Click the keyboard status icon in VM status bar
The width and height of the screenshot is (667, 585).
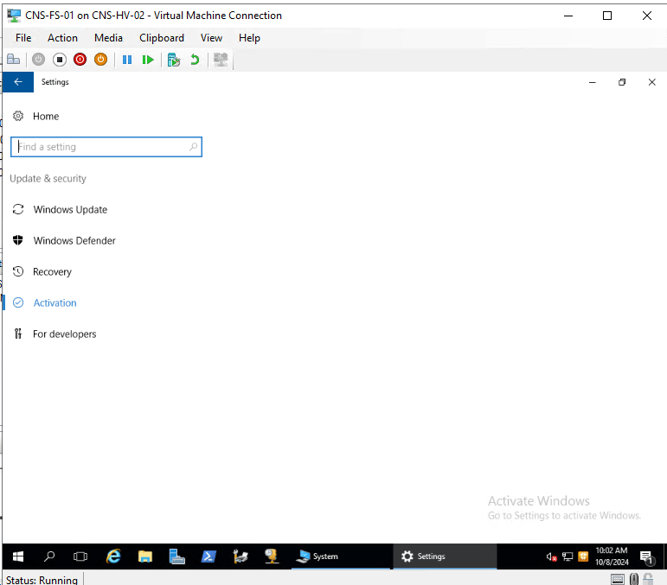point(617,579)
